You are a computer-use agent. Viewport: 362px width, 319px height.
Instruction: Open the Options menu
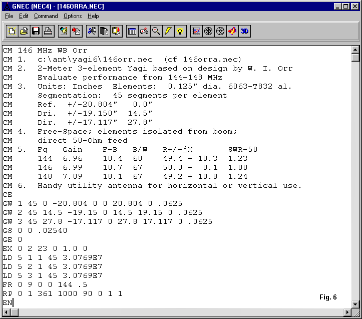click(73, 16)
